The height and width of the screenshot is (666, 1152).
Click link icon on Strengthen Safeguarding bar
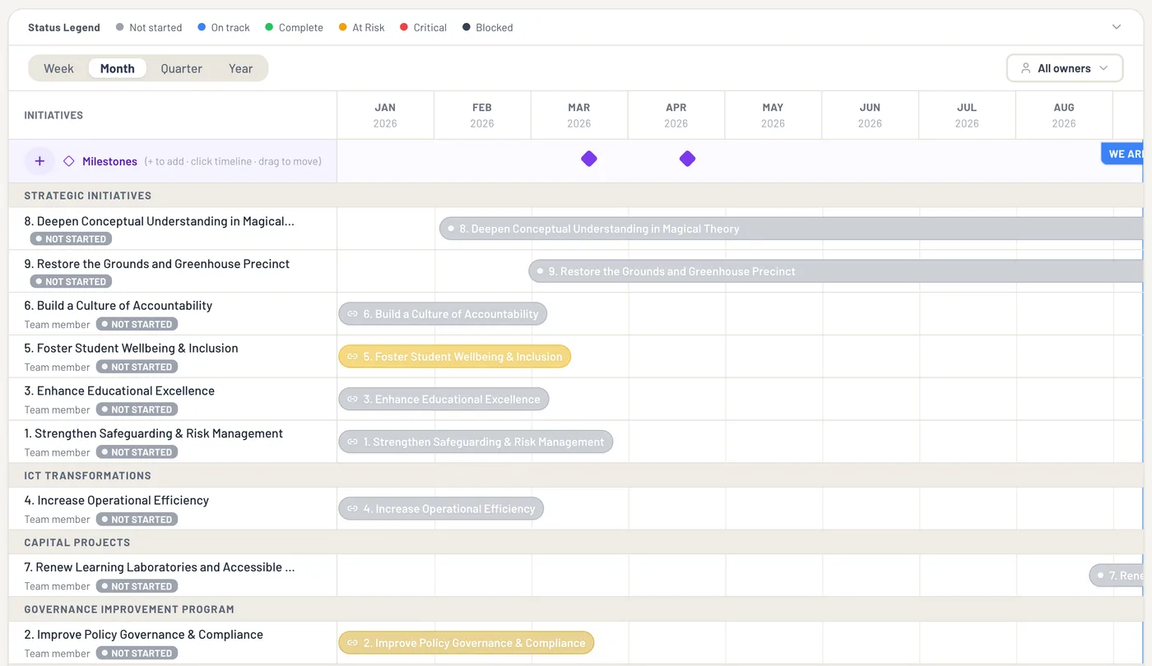coord(352,442)
